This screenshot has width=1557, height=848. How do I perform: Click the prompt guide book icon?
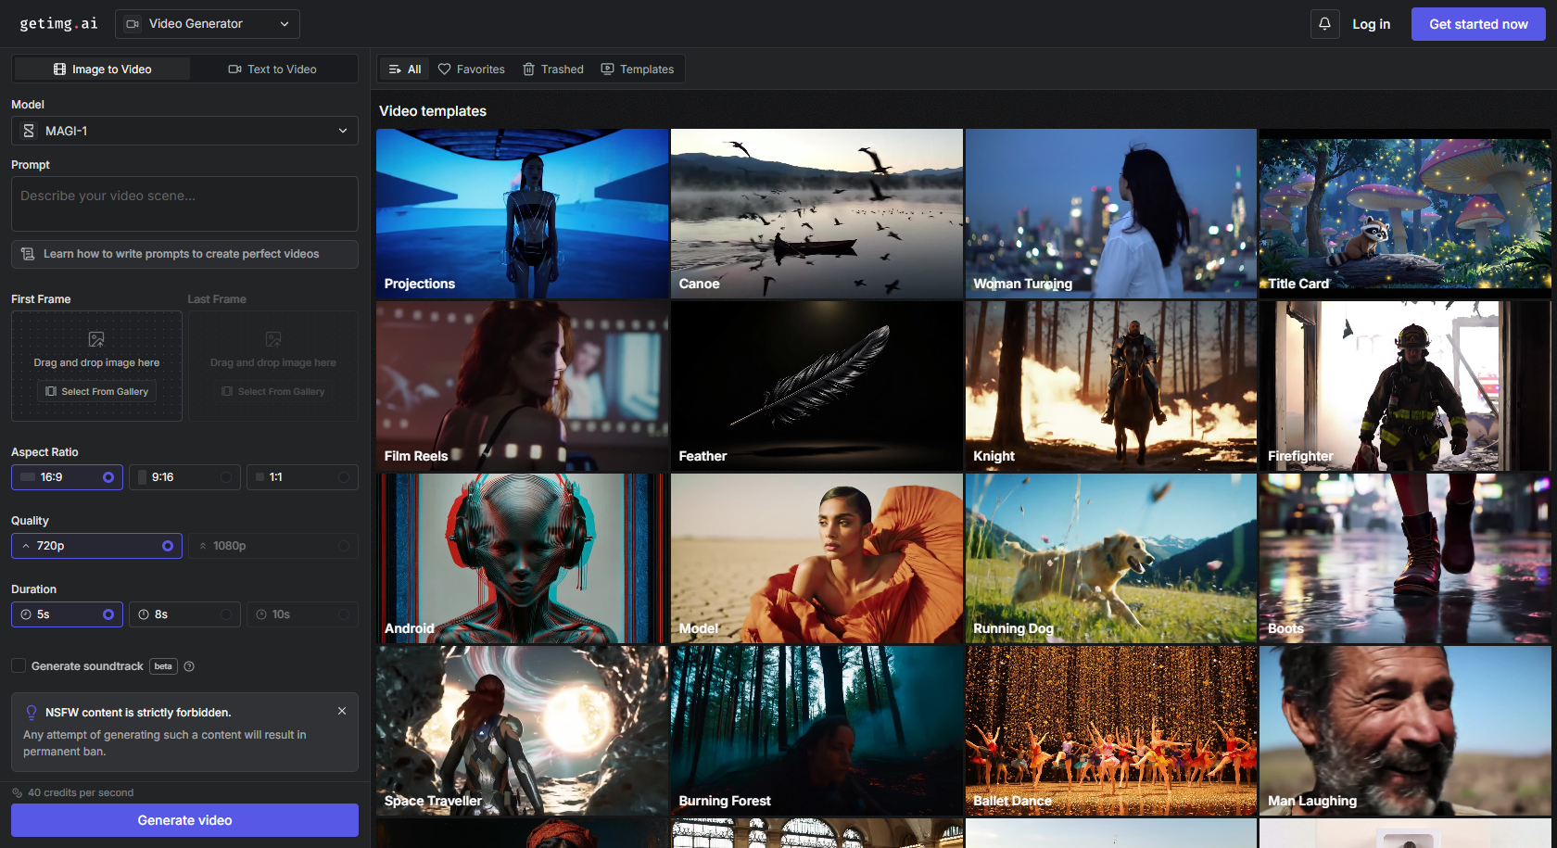[28, 254]
